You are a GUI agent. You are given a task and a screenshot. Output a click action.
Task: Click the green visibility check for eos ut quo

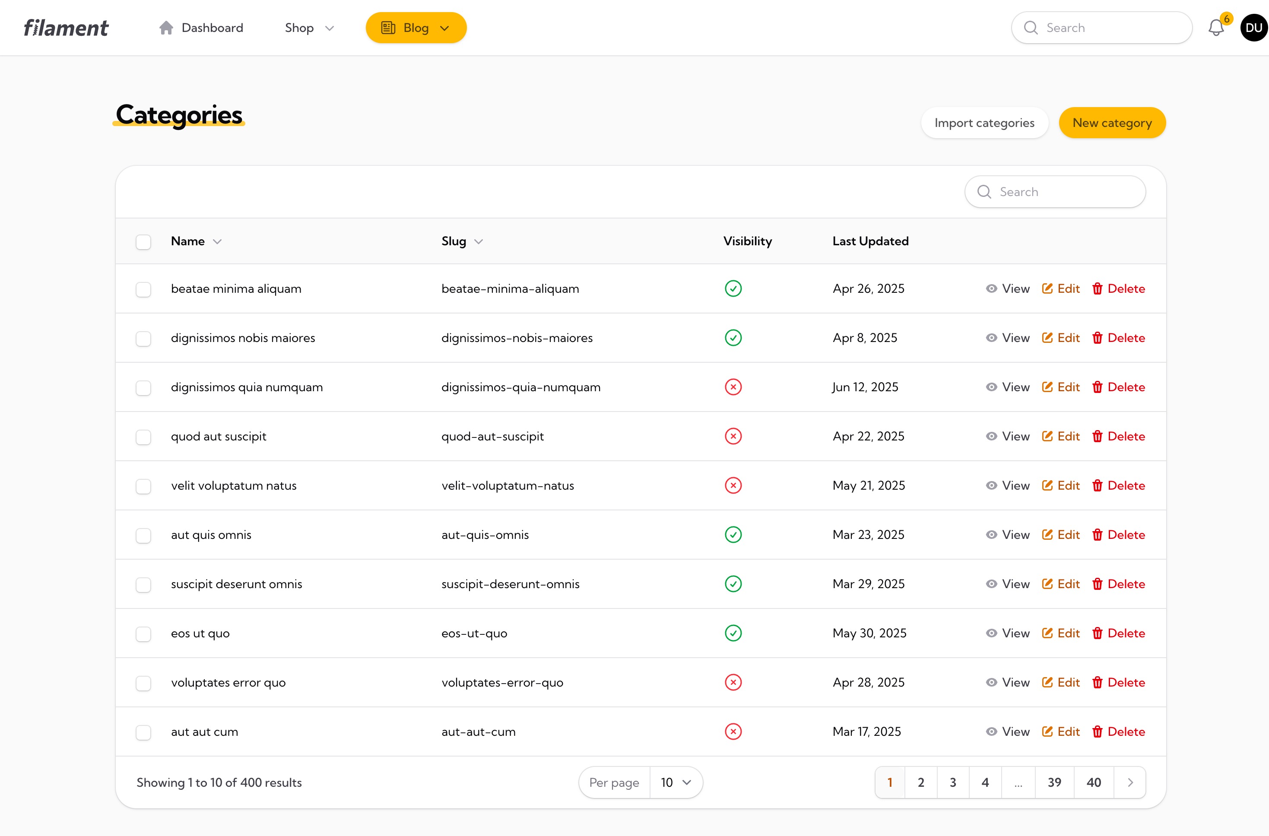(x=733, y=633)
